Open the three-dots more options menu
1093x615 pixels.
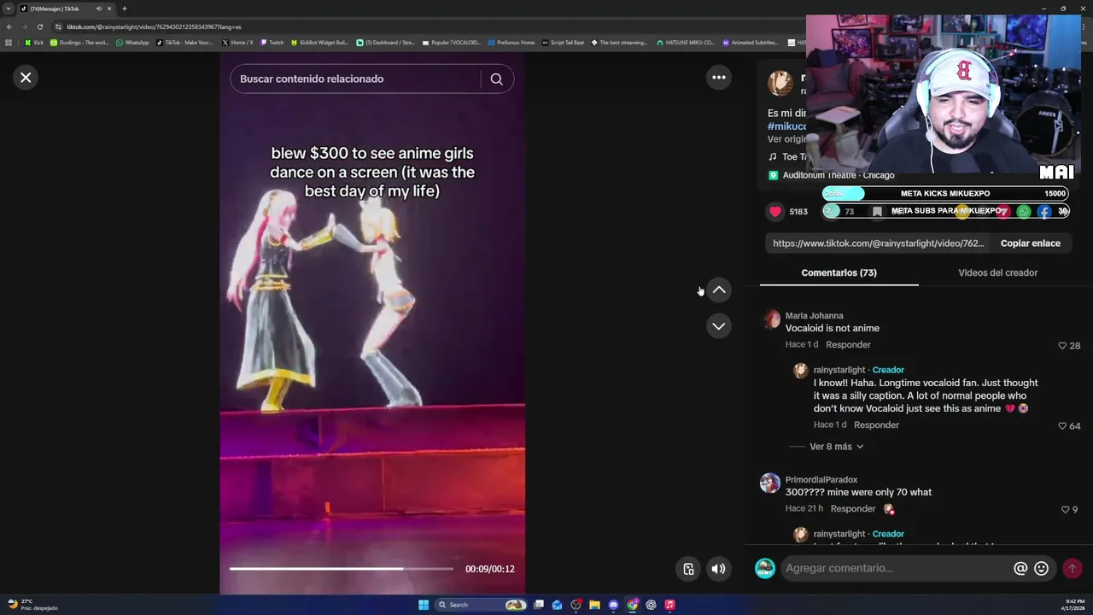pyautogui.click(x=719, y=78)
